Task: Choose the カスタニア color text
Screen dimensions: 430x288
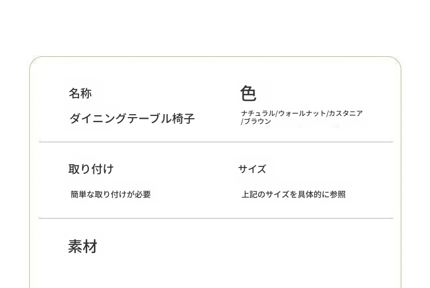Action: (x=346, y=114)
